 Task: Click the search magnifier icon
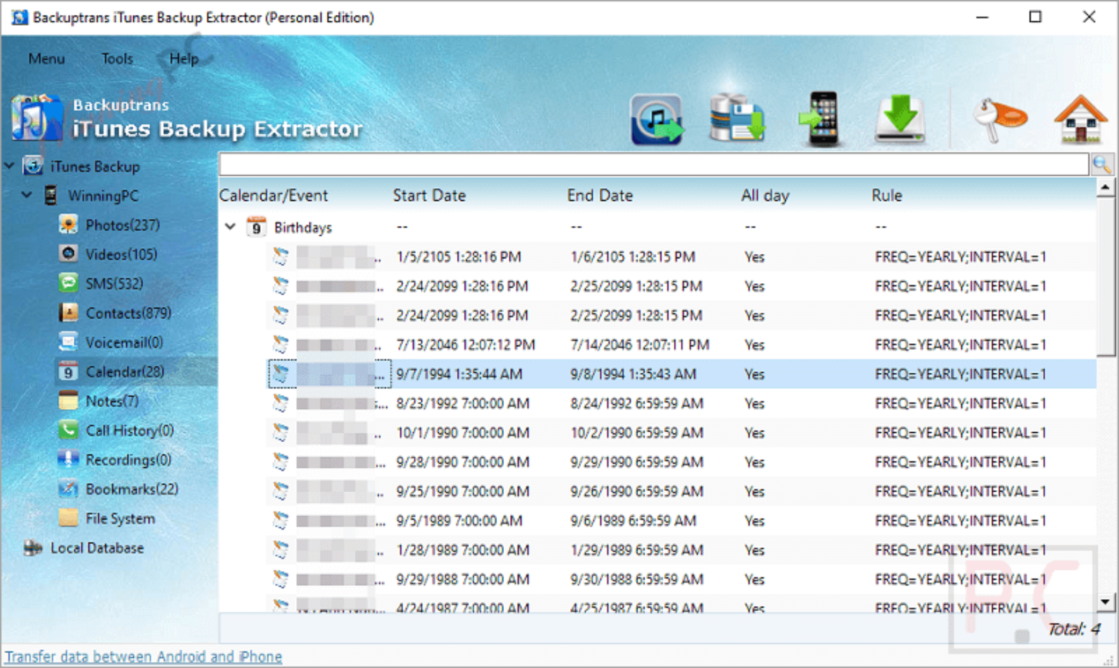(x=1102, y=164)
